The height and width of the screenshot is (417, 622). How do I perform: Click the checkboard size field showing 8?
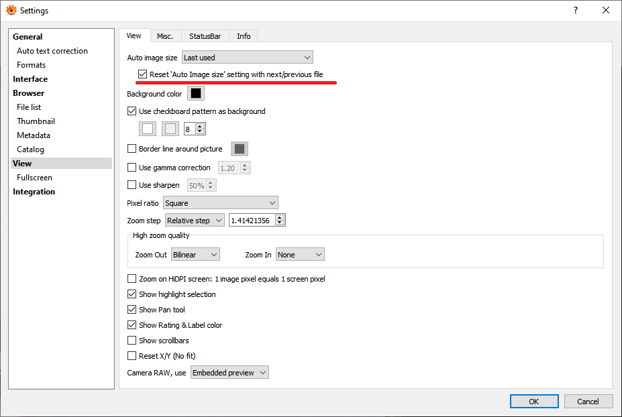click(x=190, y=129)
